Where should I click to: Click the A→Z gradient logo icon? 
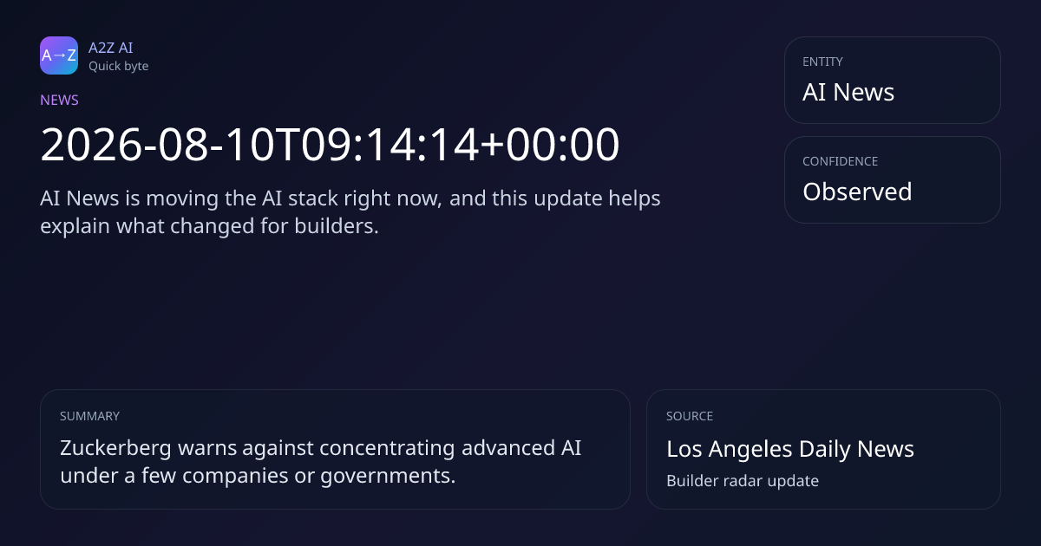pyautogui.click(x=59, y=55)
